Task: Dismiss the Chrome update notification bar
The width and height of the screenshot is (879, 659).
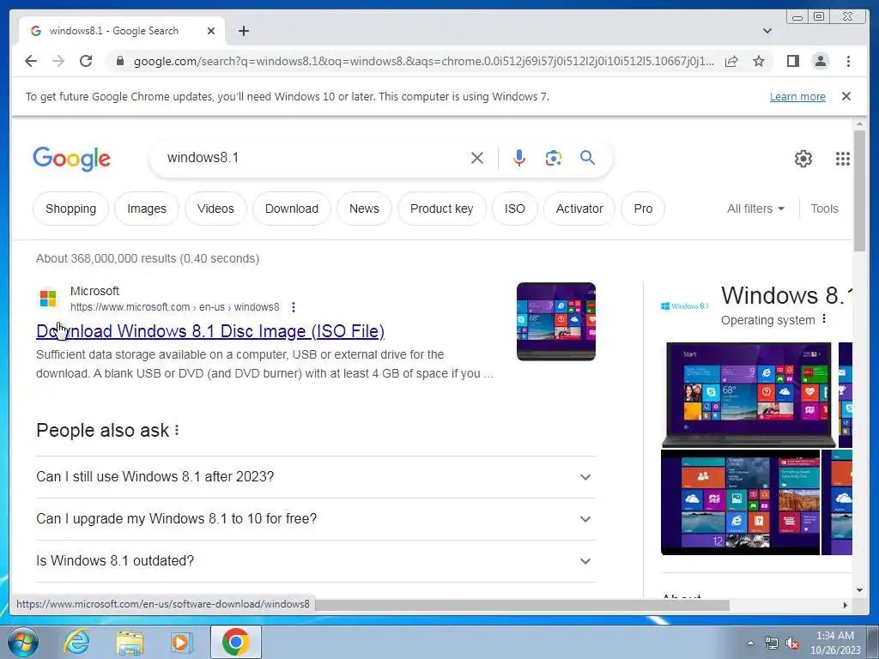Action: tap(846, 96)
